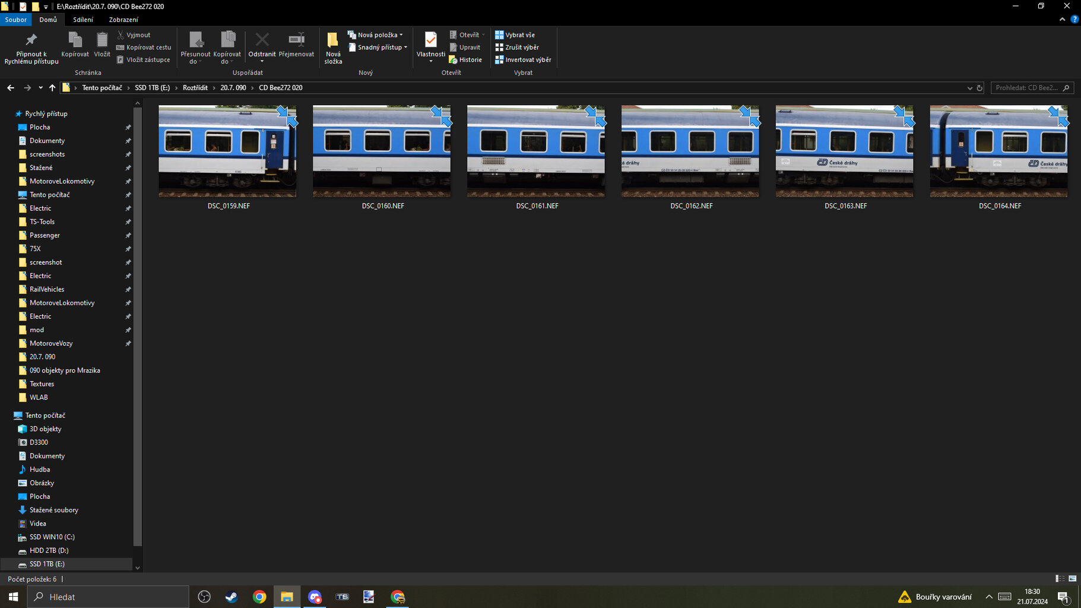Viewport: 1081px width, 608px height.
Task: Click the navigation pane vertical scrollbar
Action: (138, 327)
